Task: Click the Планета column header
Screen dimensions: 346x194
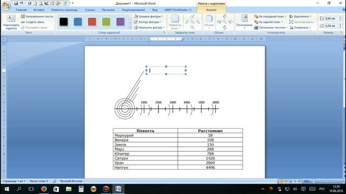Action: [x=145, y=131]
